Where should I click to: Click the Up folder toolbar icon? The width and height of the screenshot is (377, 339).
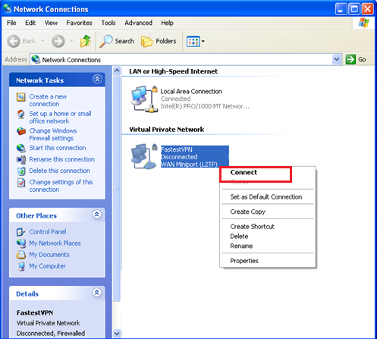86,41
